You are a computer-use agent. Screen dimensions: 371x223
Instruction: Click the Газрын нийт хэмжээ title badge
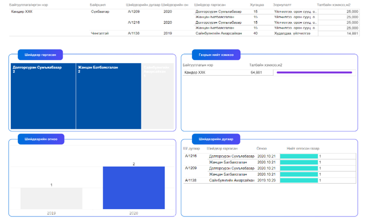[x=216, y=55]
